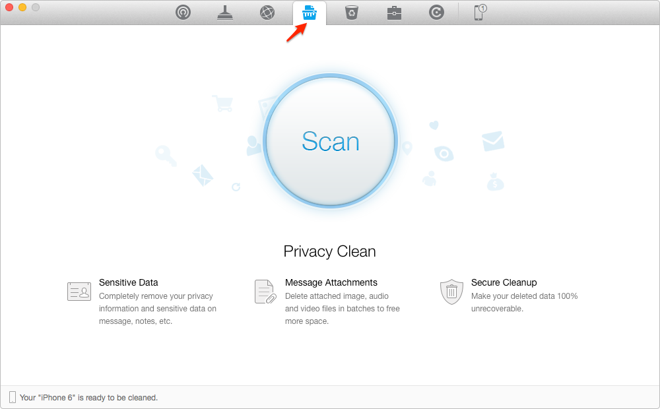Click the Sensitive Data feature description
Screen dimensions: 660x409
click(156, 308)
